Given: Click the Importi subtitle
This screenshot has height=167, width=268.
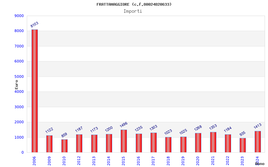Looking at the screenshot, I should tap(133, 11).
